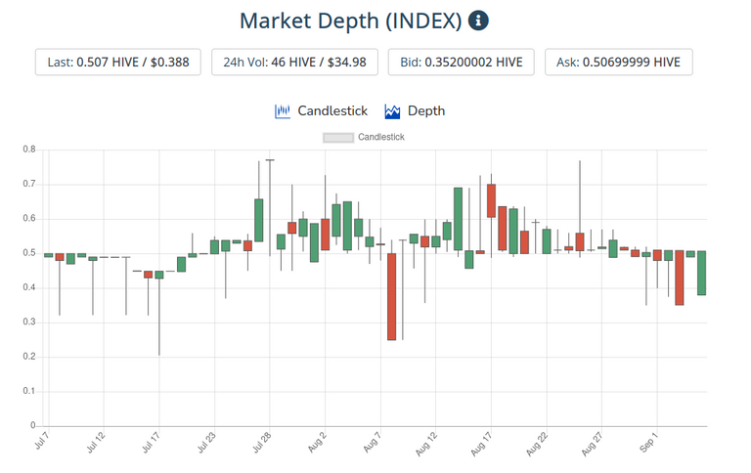Click the Aug 22 axis label
This screenshot has width=751, height=473.
[537, 444]
